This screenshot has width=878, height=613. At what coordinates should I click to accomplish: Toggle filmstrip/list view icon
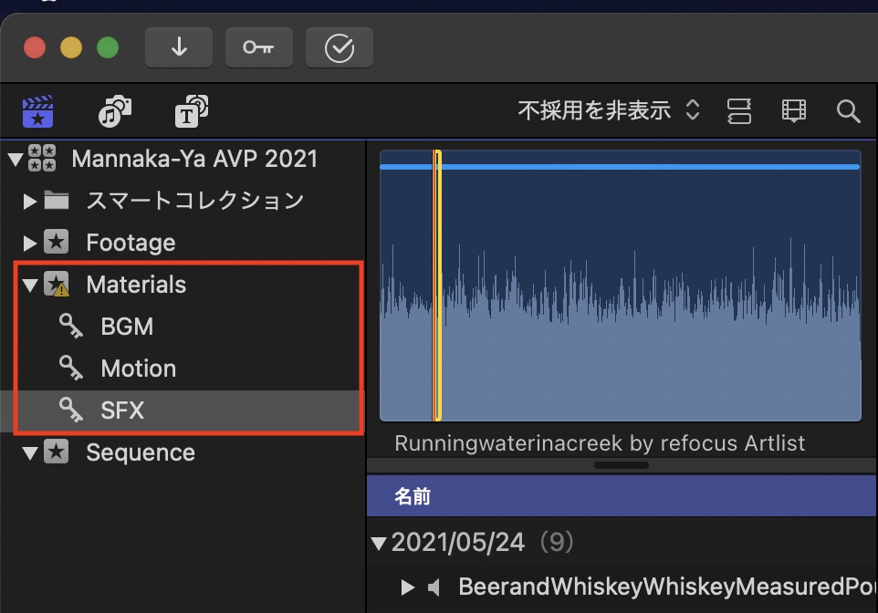[794, 111]
